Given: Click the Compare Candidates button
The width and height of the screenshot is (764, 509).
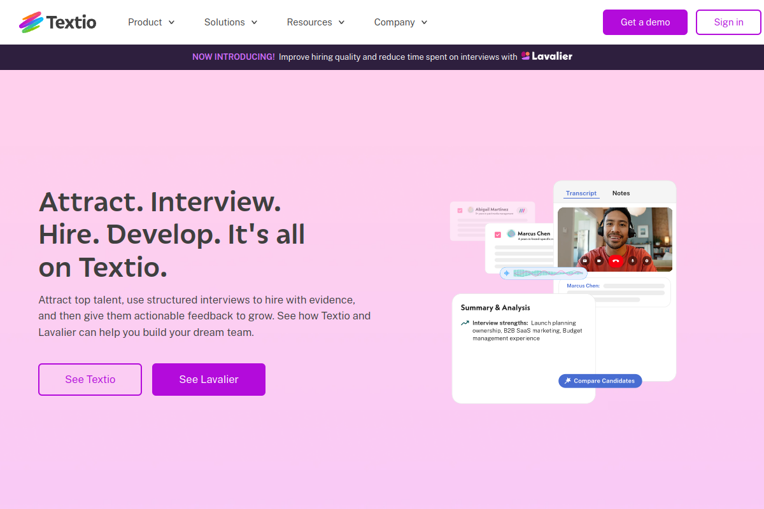Looking at the screenshot, I should point(600,380).
